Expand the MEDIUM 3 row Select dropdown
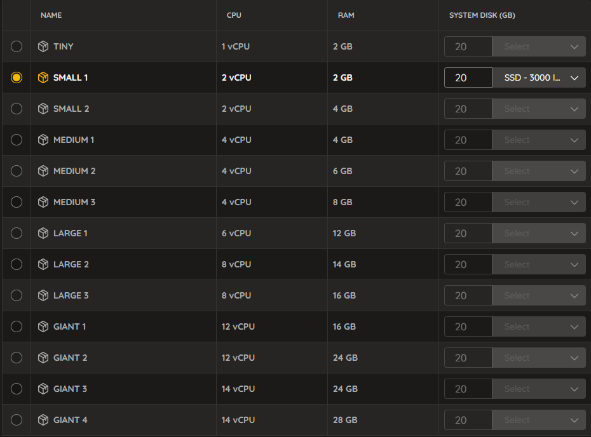The image size is (591, 437). pyautogui.click(x=539, y=202)
